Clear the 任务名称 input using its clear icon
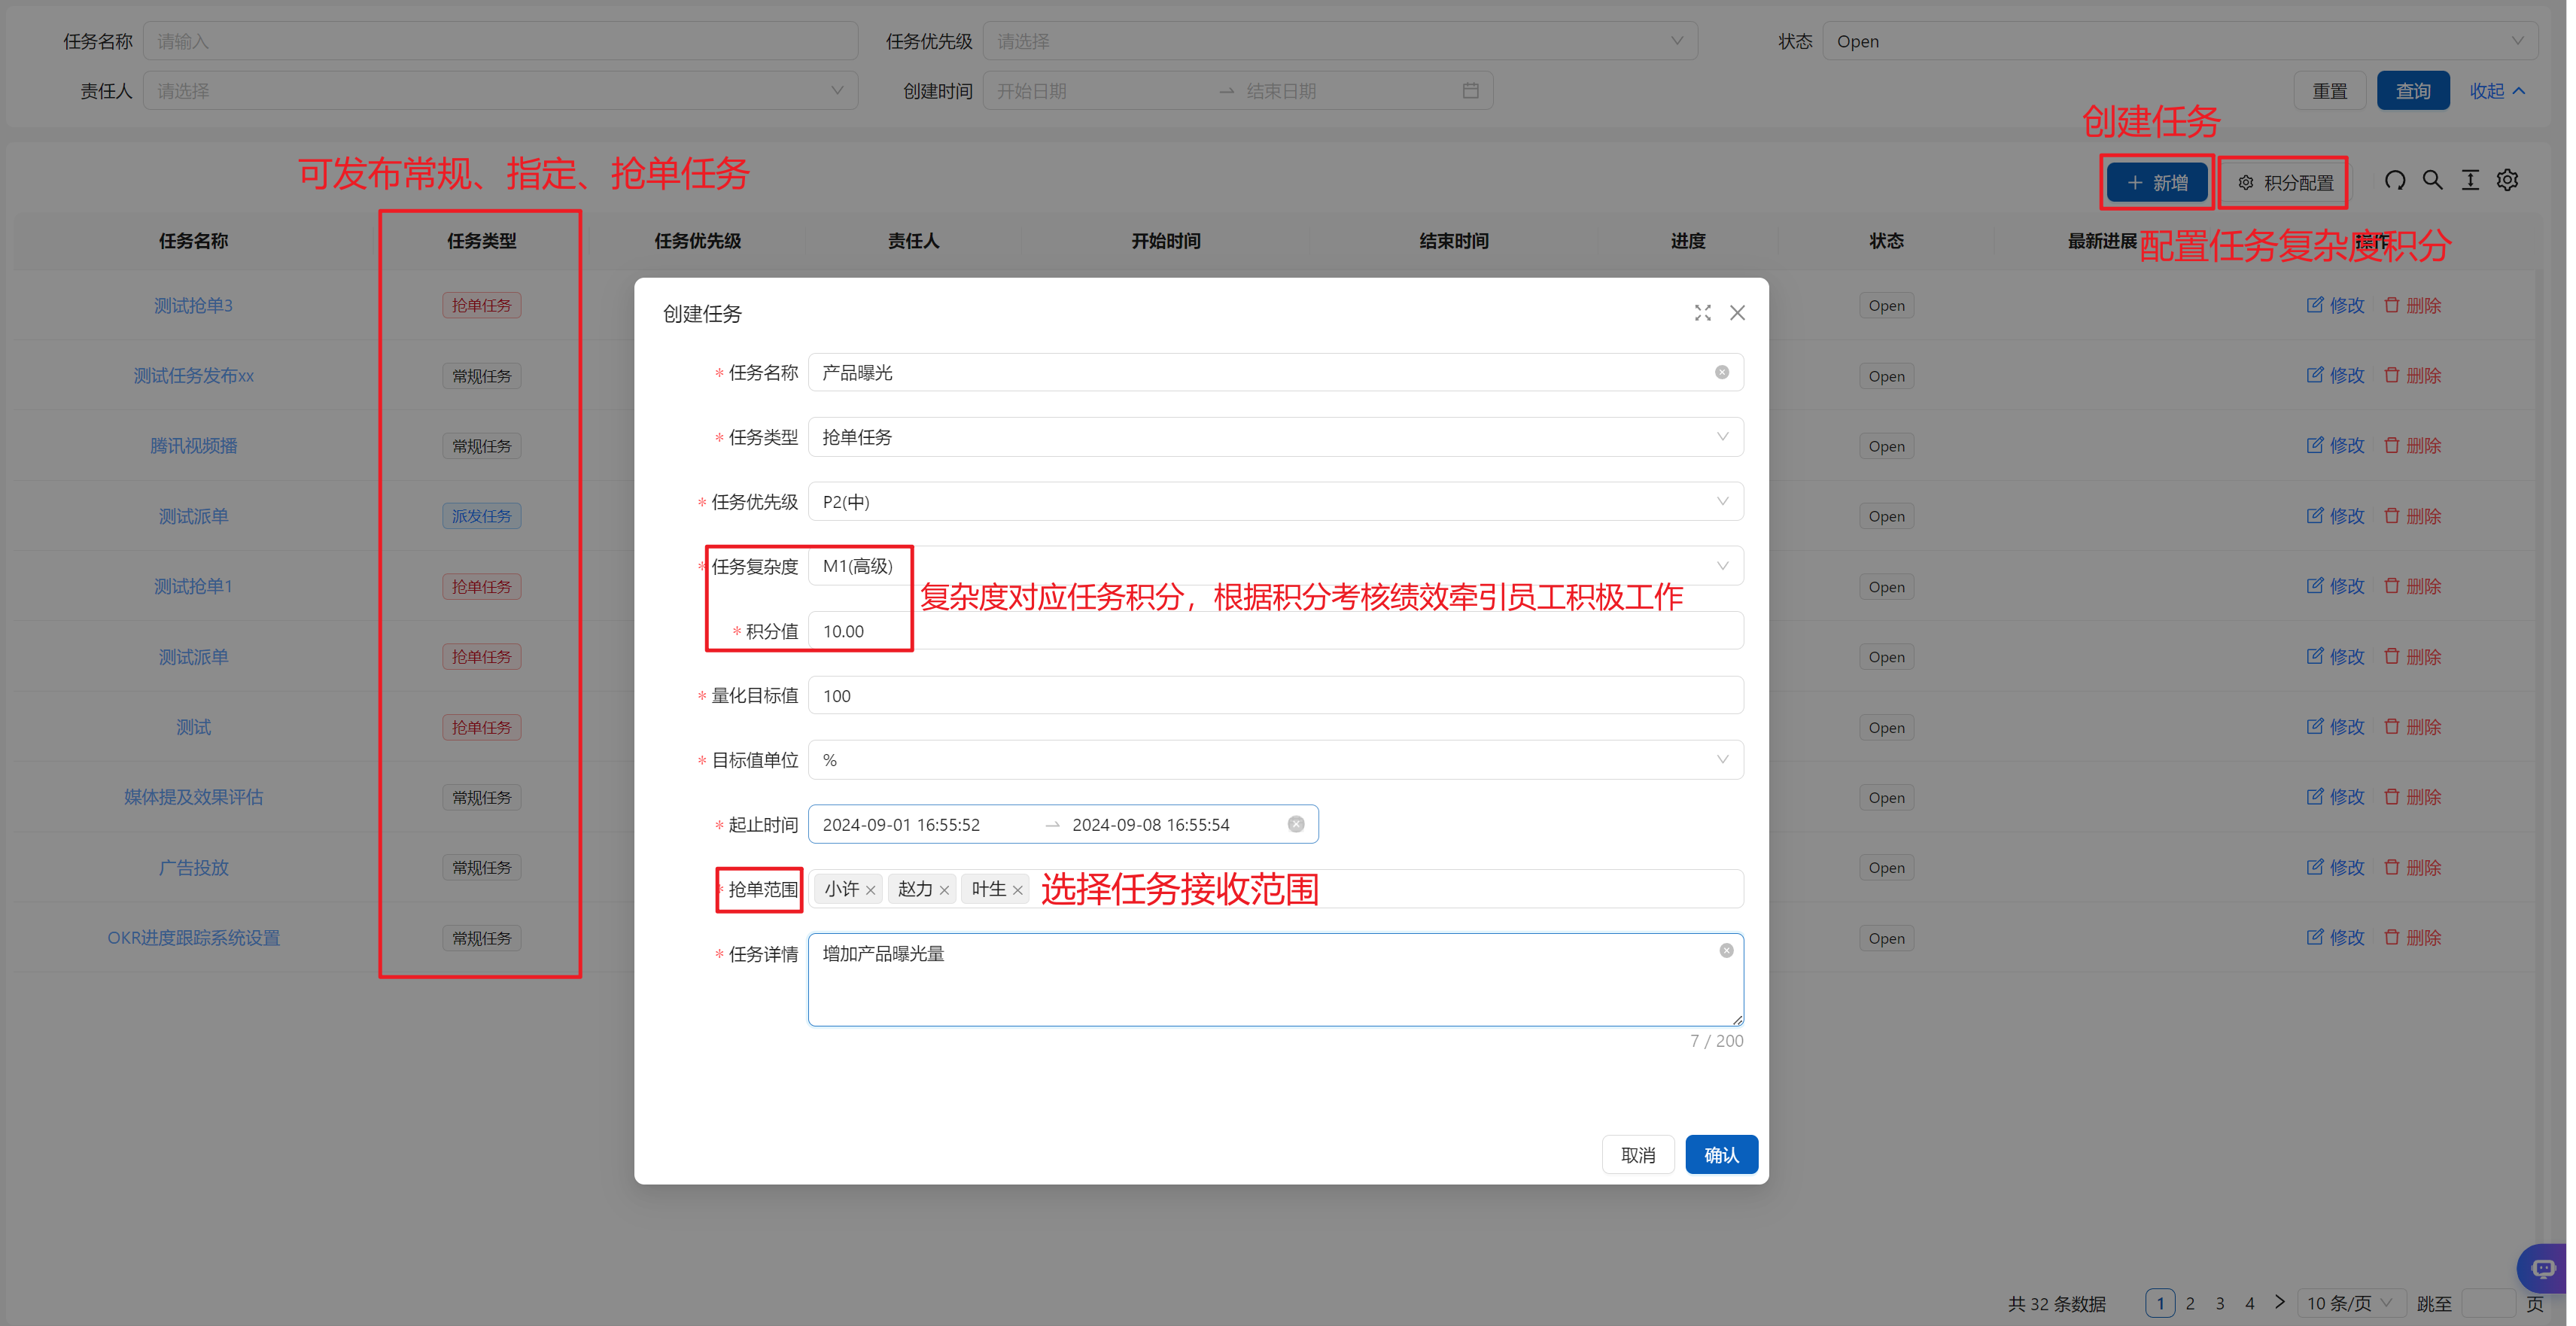The height and width of the screenshot is (1326, 2576). click(x=1722, y=372)
